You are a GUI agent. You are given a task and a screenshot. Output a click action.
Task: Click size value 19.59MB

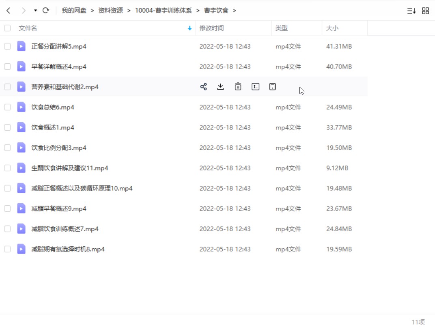339,249
